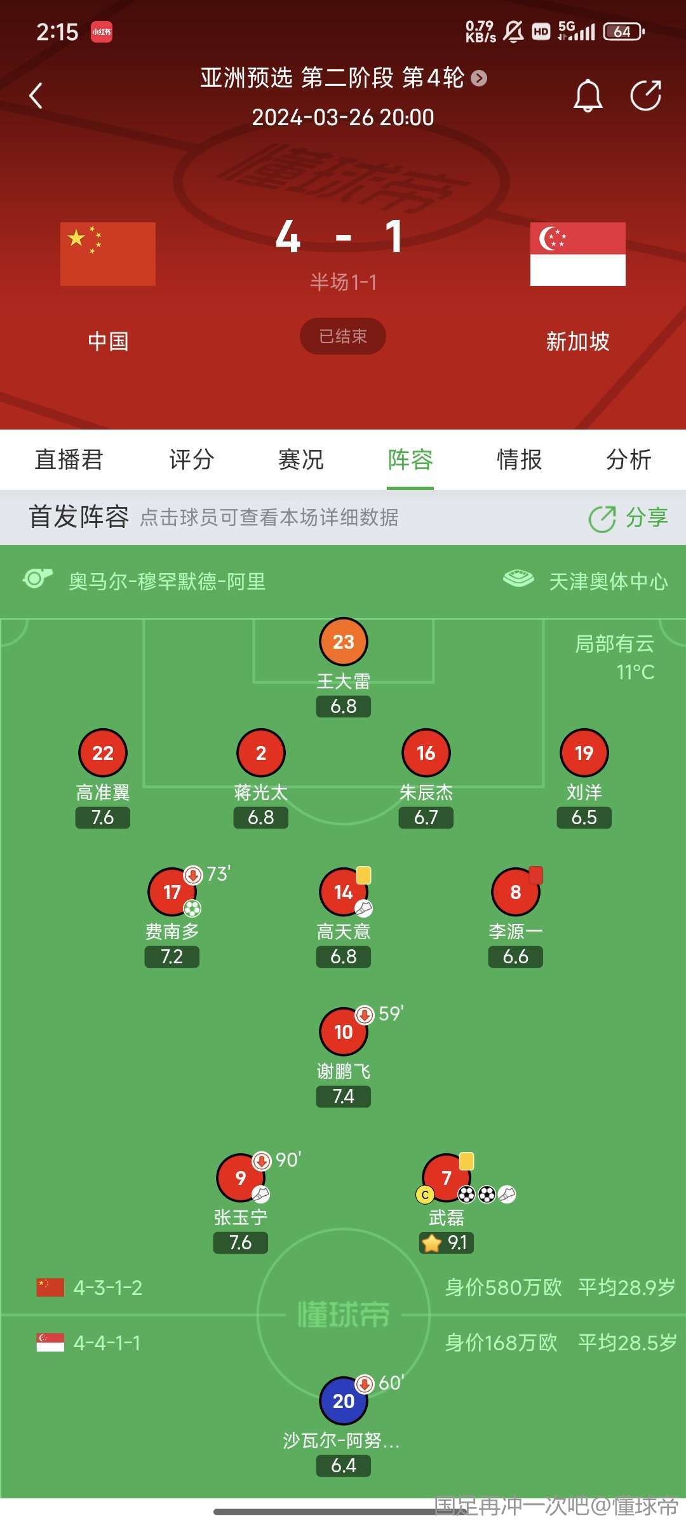Tap the share icon in header
The width and height of the screenshot is (686, 1525).
coord(646,95)
